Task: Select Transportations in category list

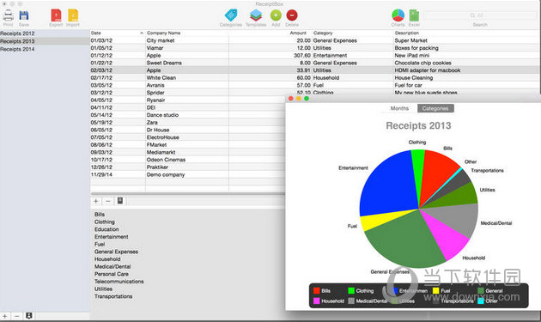Action: click(x=113, y=296)
